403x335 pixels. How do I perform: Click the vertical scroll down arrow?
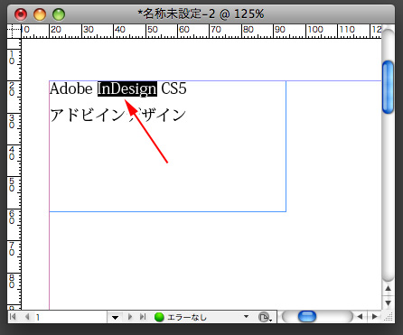point(388,302)
